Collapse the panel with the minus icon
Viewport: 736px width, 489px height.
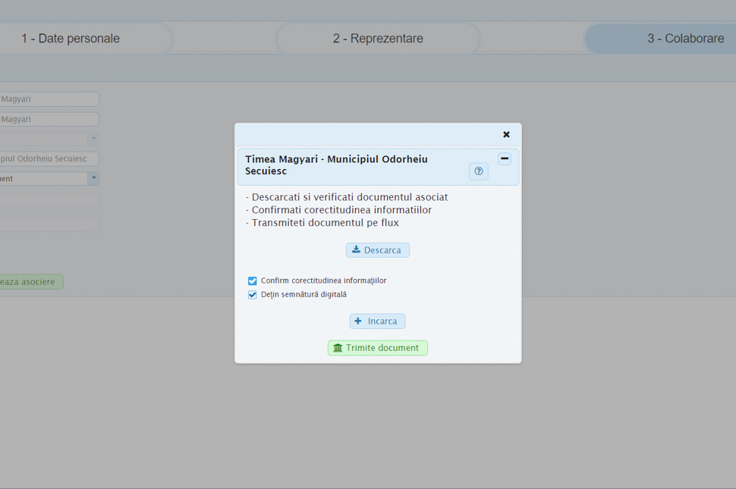[x=505, y=159]
